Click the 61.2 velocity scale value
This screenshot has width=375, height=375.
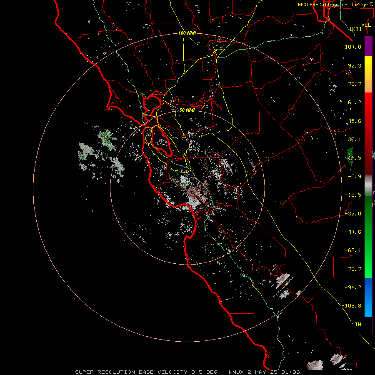355,102
